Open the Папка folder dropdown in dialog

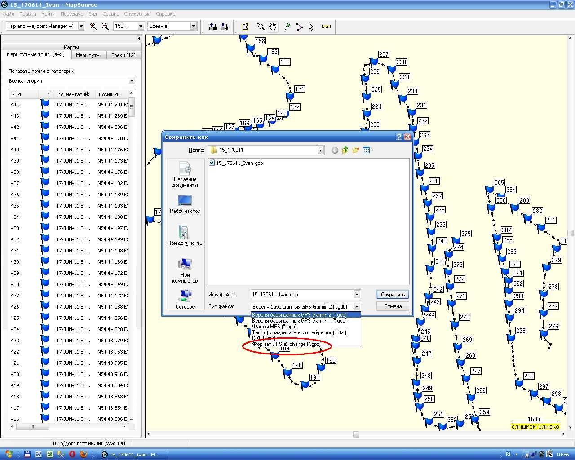pyautogui.click(x=320, y=150)
